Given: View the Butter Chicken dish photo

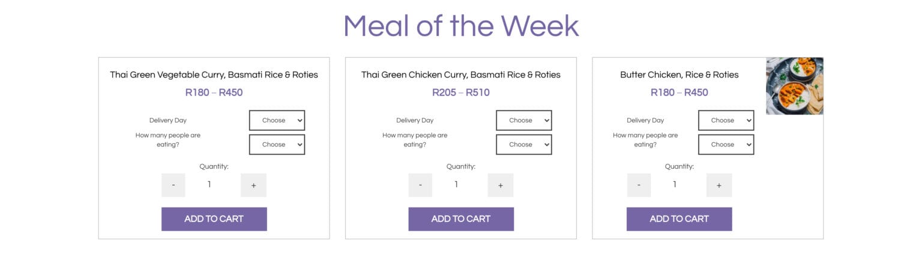Looking at the screenshot, I should coord(795,86).
